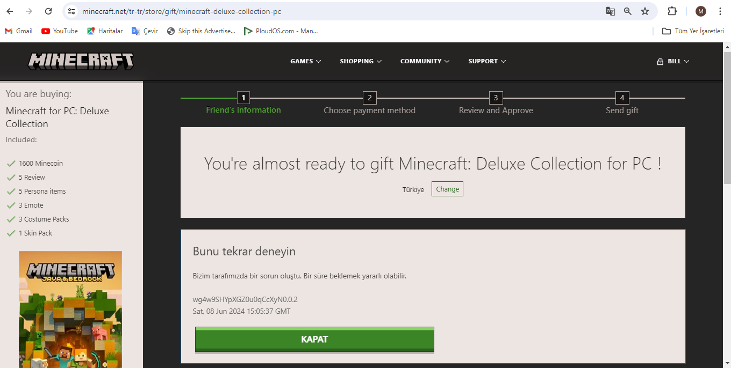Select step 4 Send gift

[622, 104]
